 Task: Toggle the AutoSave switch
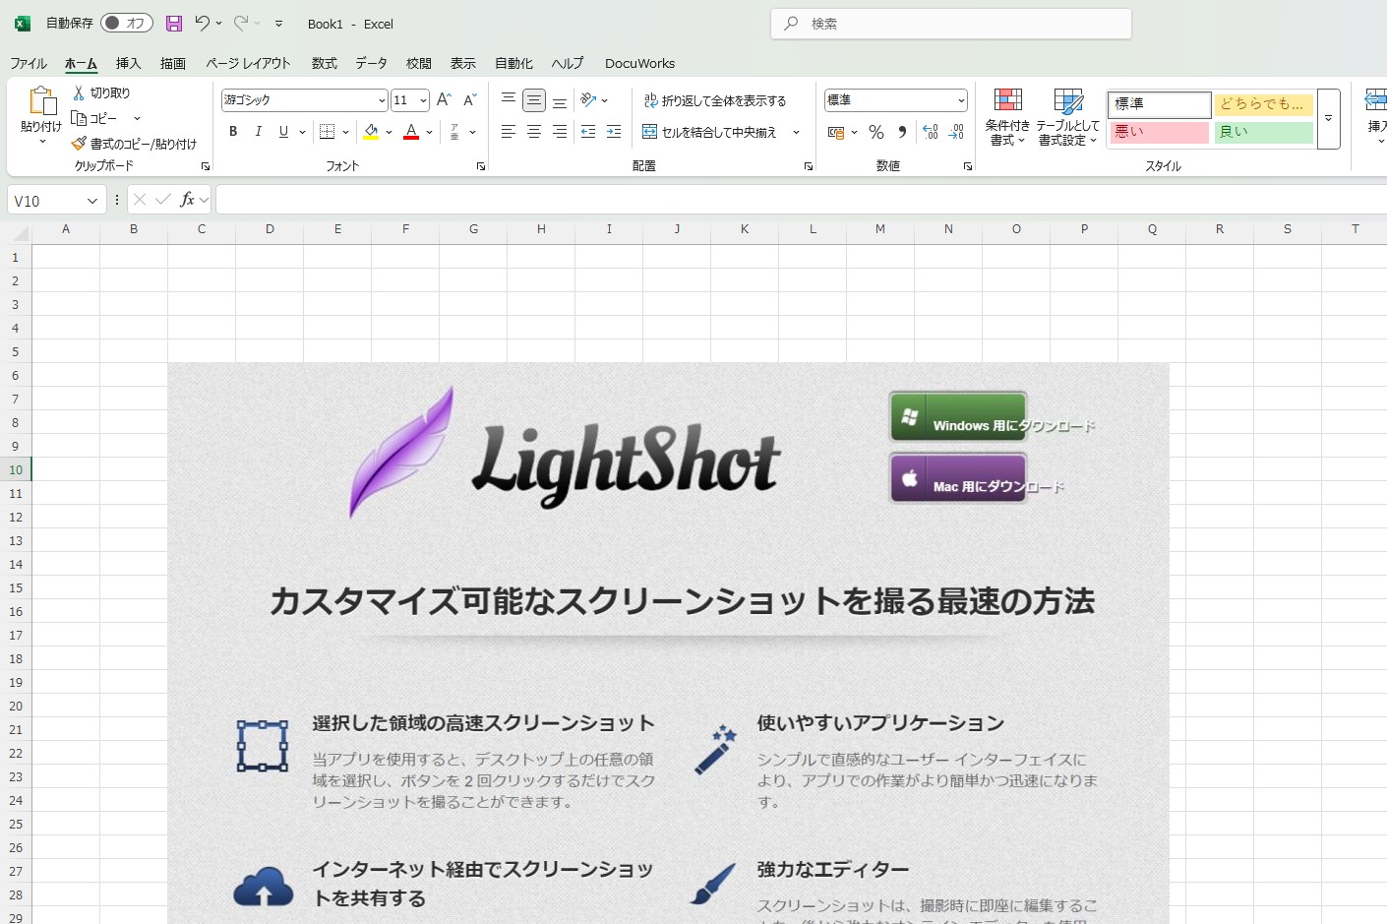(x=127, y=23)
